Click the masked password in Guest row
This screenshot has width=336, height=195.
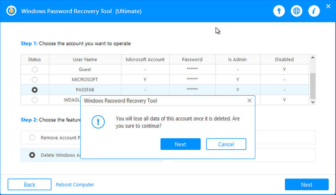pyautogui.click(x=192, y=69)
